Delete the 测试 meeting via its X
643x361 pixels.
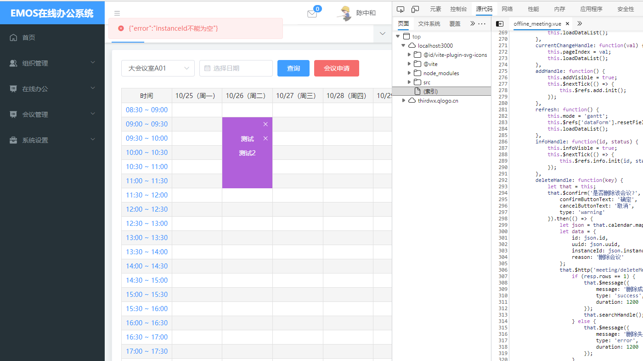click(x=265, y=138)
